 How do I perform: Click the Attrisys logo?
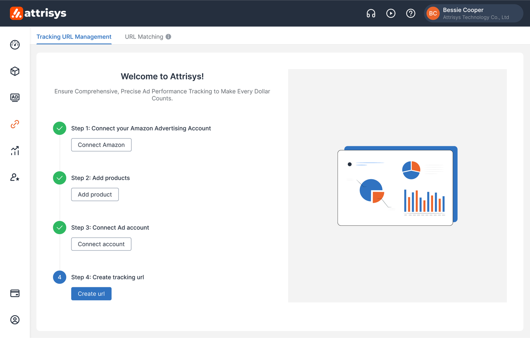38,13
